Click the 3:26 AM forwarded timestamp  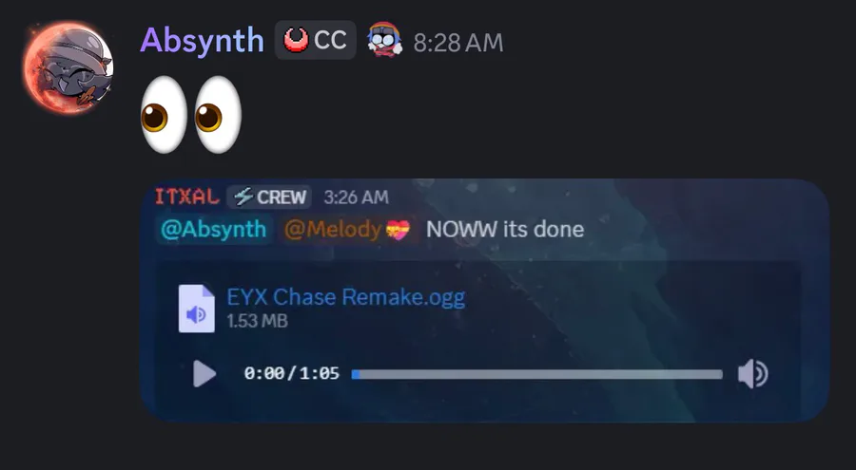click(x=356, y=197)
